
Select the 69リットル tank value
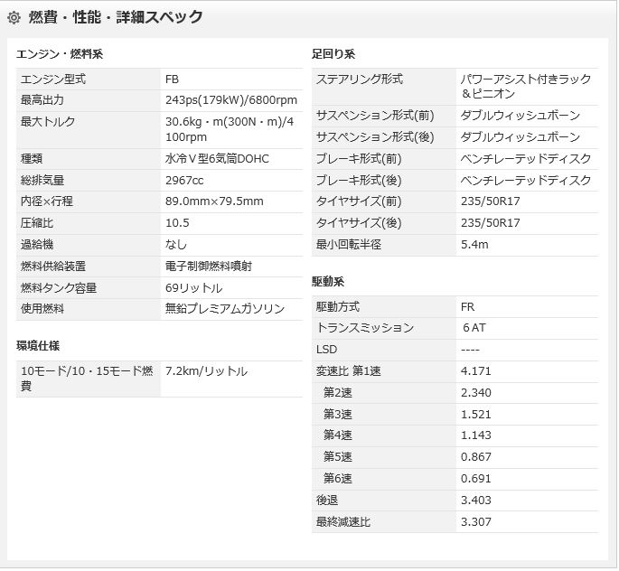[193, 288]
